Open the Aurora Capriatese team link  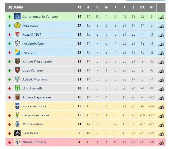tap(37, 97)
